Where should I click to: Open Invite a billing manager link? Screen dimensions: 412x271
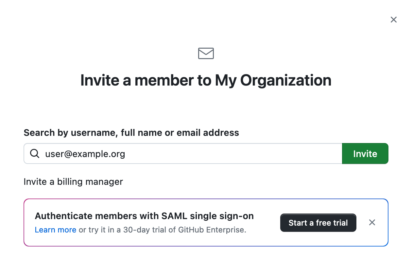click(x=73, y=182)
